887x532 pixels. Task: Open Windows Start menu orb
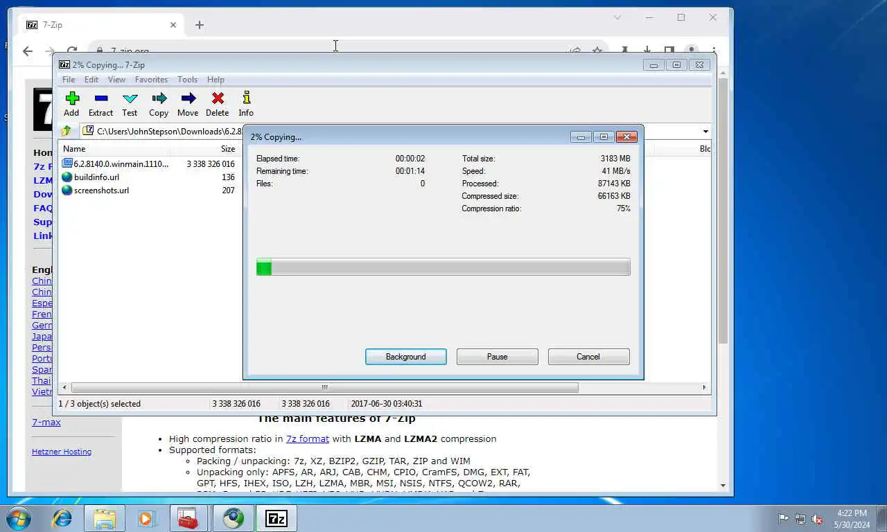[x=19, y=518]
